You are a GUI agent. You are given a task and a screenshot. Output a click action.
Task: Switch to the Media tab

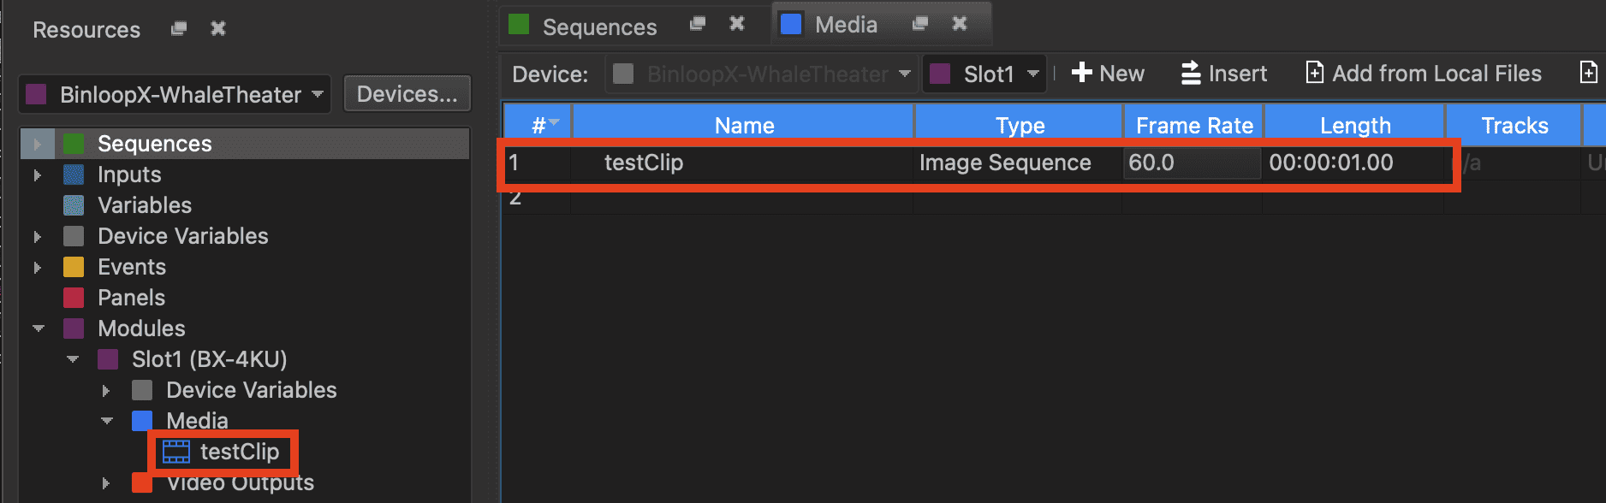click(x=845, y=25)
